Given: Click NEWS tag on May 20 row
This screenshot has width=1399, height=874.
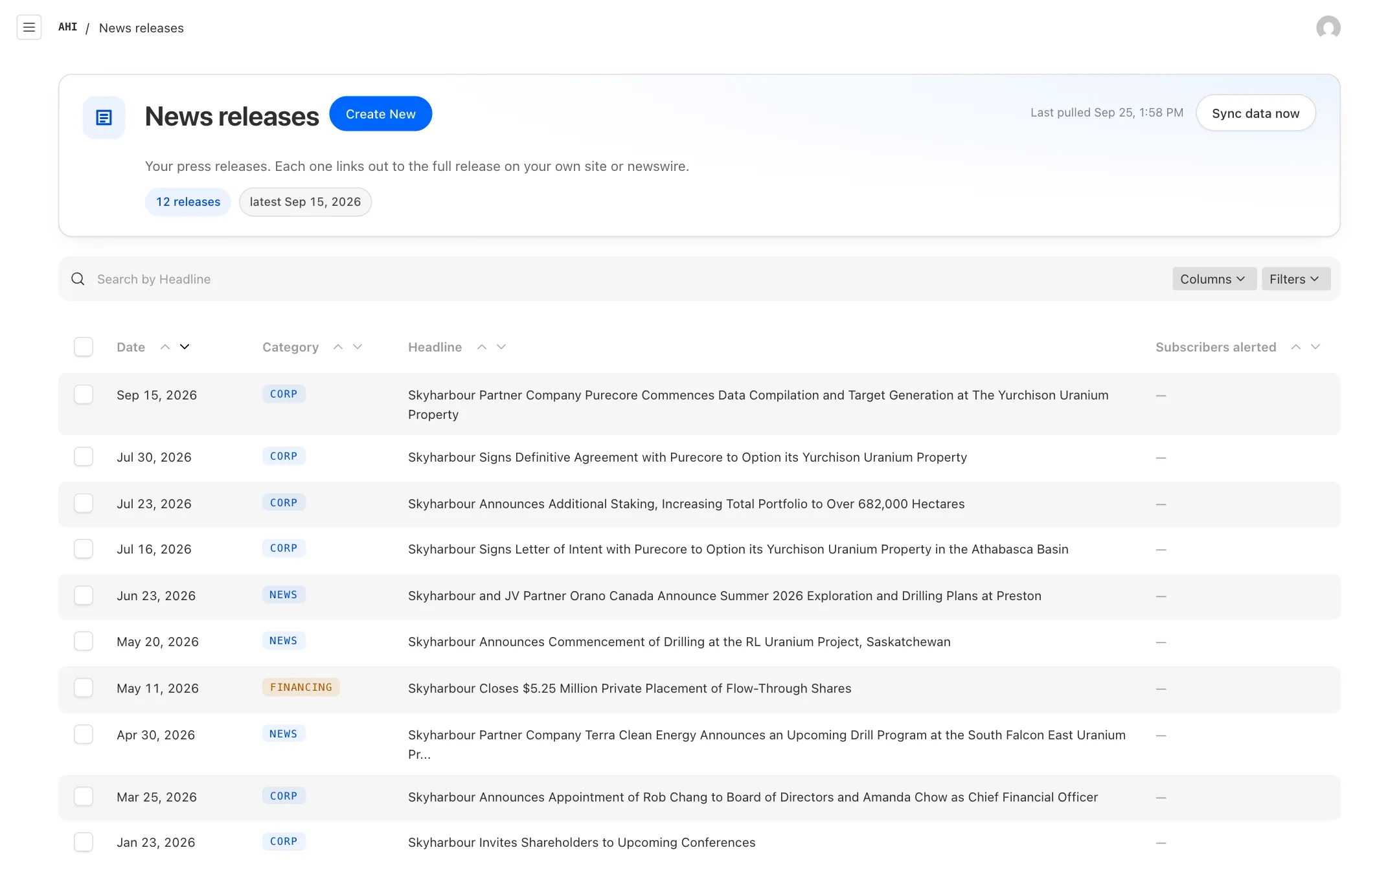Looking at the screenshot, I should point(284,641).
